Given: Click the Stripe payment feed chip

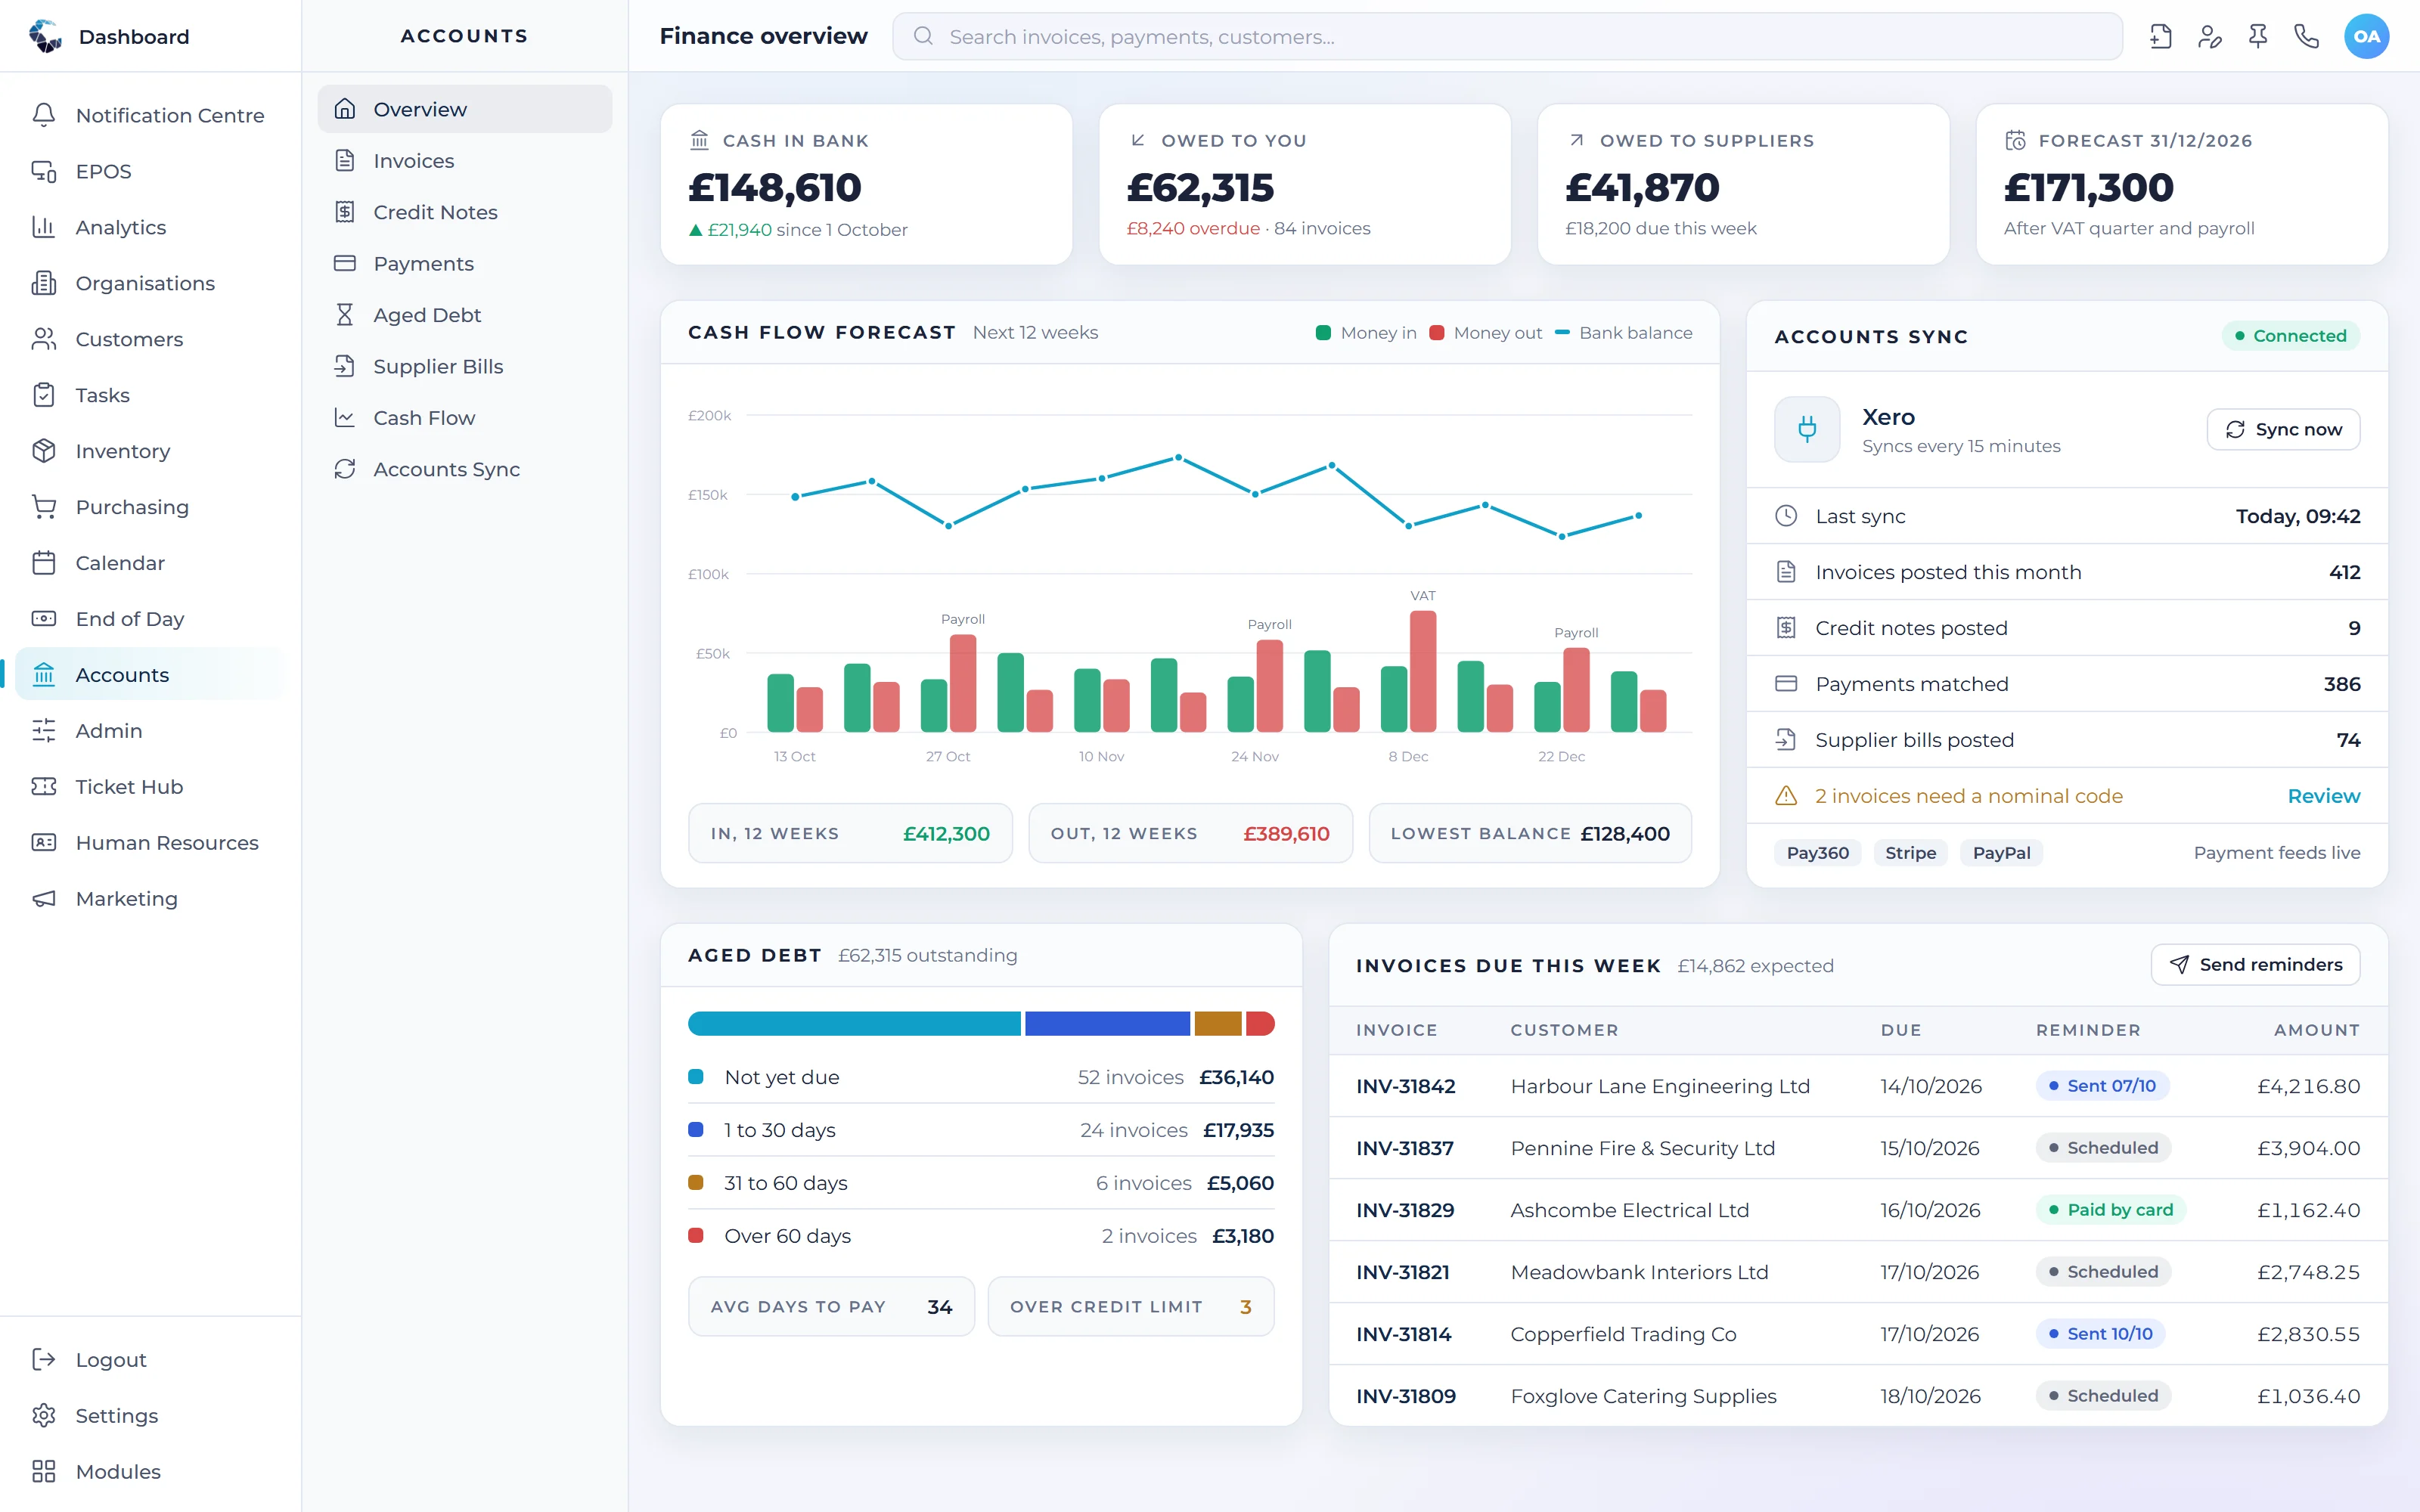Looking at the screenshot, I should [1910, 853].
